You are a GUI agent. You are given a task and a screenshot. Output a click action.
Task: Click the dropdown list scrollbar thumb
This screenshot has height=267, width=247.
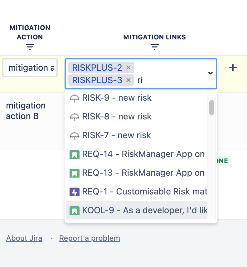click(212, 107)
